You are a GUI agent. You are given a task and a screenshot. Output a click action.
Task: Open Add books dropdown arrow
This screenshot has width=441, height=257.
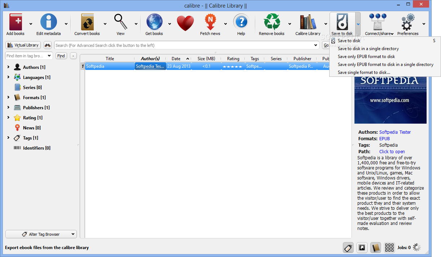(x=31, y=24)
